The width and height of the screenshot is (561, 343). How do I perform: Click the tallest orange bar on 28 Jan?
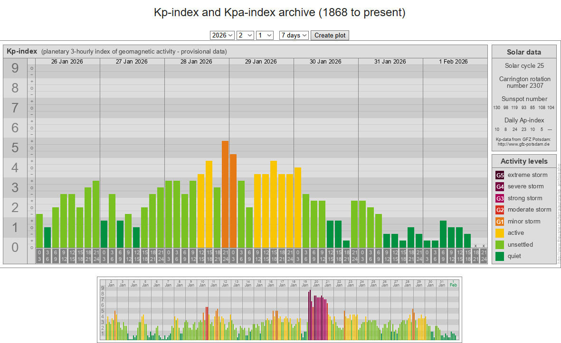[x=225, y=194]
